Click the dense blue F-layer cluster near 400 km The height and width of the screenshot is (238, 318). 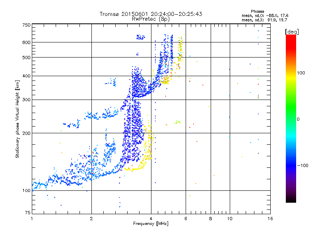point(138,82)
